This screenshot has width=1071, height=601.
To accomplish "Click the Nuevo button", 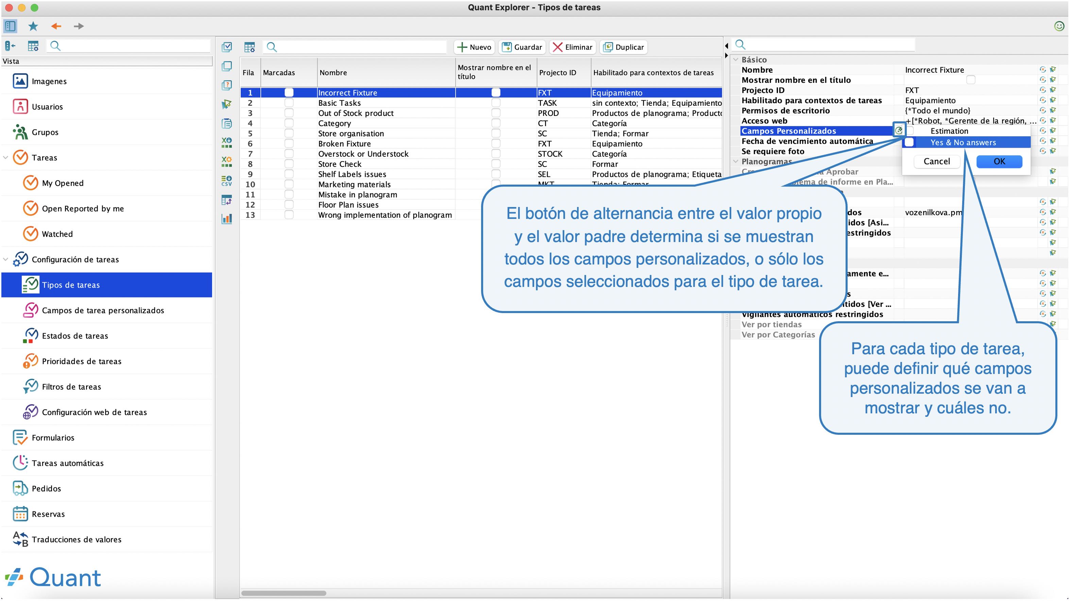I will (x=474, y=47).
